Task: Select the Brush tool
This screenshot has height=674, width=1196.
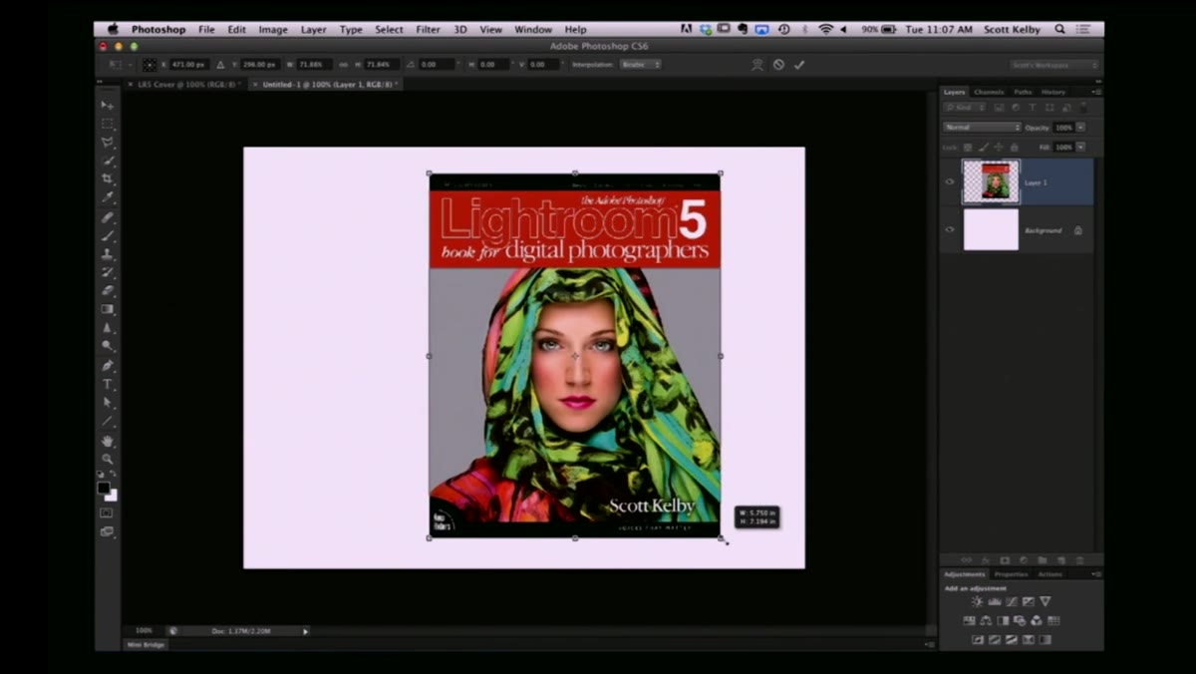Action: coord(107,235)
